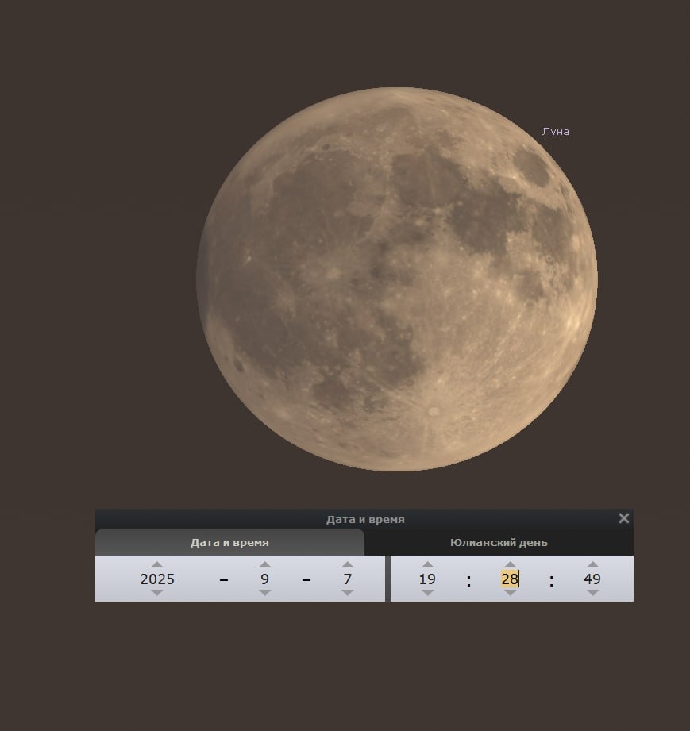The height and width of the screenshot is (731, 690).
Task: Increase the hour value 19
Action: pos(428,564)
